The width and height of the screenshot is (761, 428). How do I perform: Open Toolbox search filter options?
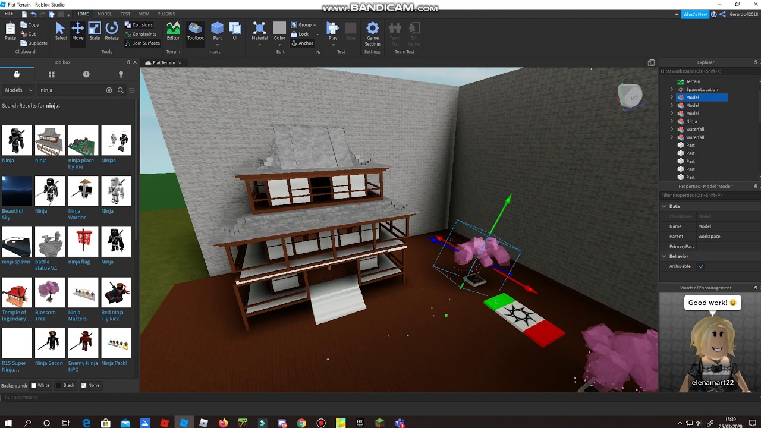(132, 90)
